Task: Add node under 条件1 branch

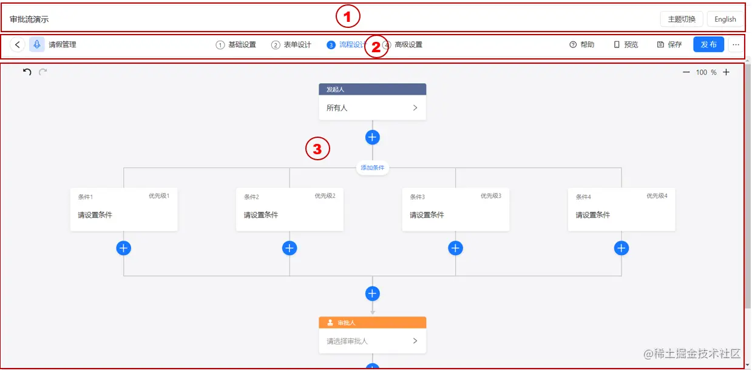Action: (124, 248)
